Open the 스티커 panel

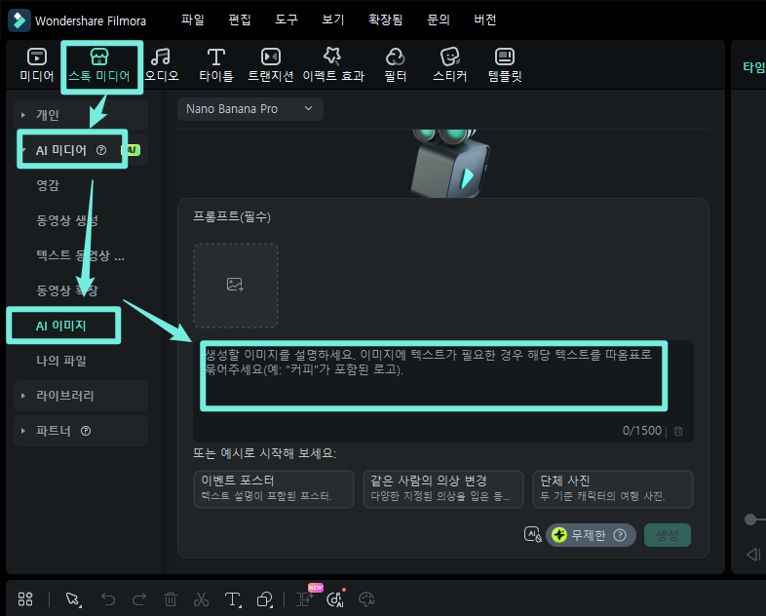[x=450, y=65]
